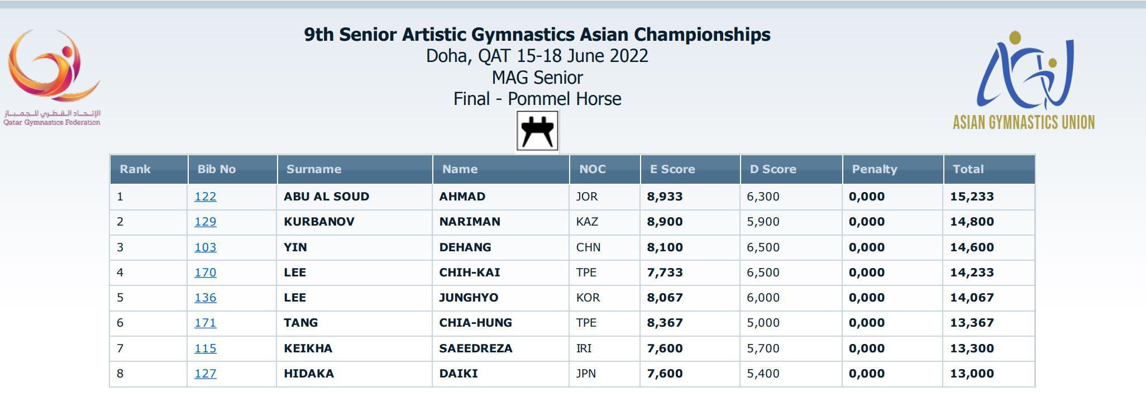Select the 15,233 total score cell
1146x416 pixels.
(972, 197)
